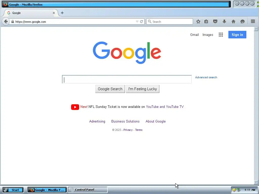Screen dimensions: 259x194
Task: Click the address bar URL
Action: coord(31,22)
